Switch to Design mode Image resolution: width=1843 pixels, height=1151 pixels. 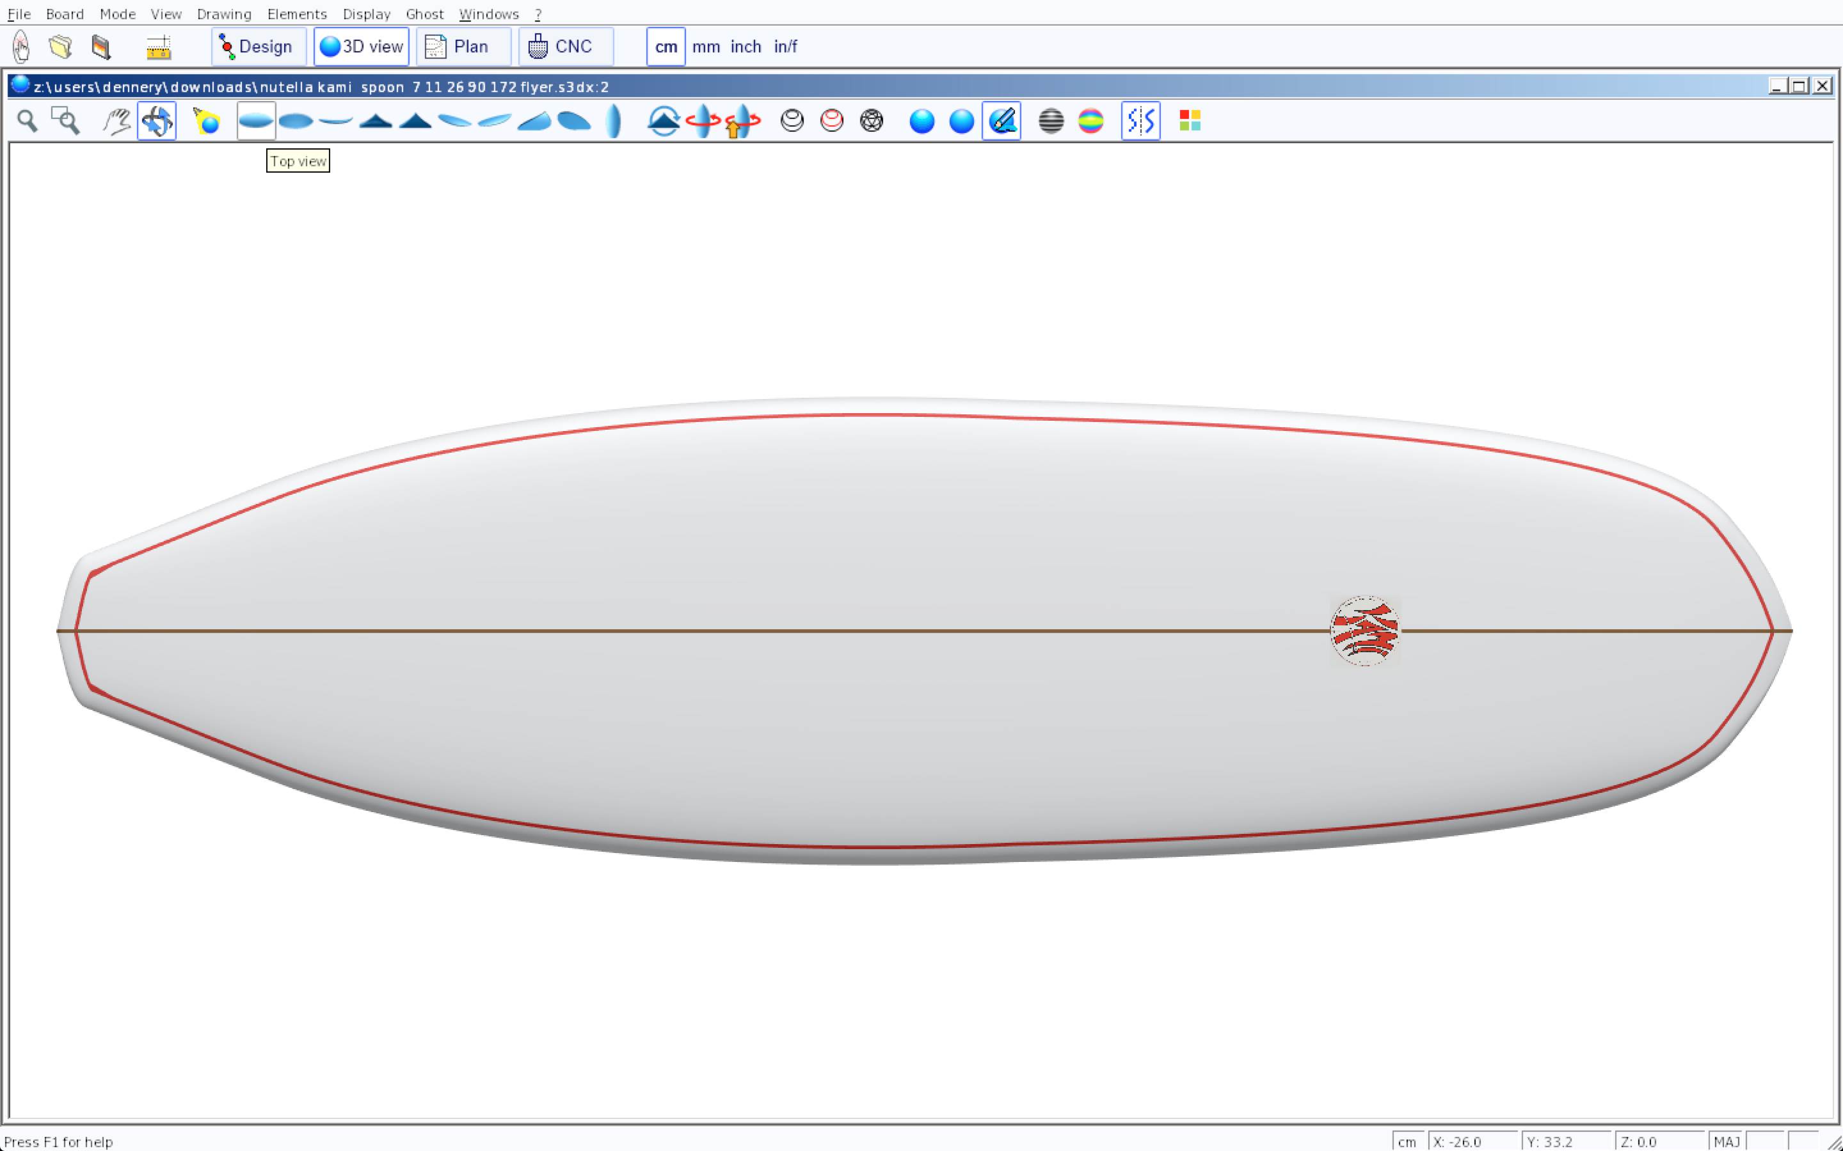tap(258, 47)
